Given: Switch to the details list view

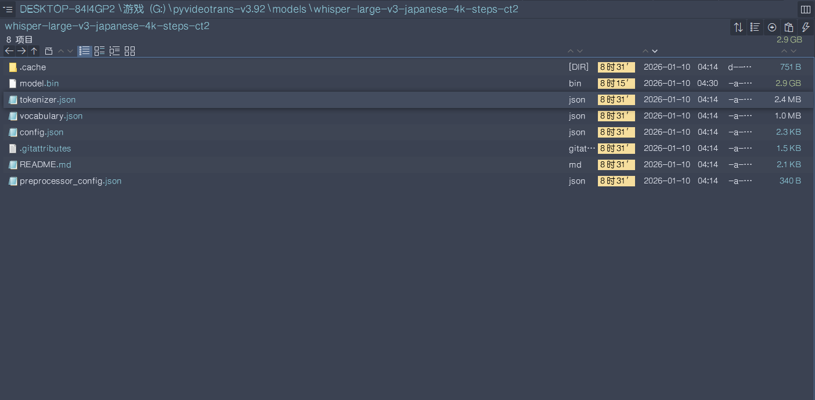Looking at the screenshot, I should pyautogui.click(x=99, y=51).
